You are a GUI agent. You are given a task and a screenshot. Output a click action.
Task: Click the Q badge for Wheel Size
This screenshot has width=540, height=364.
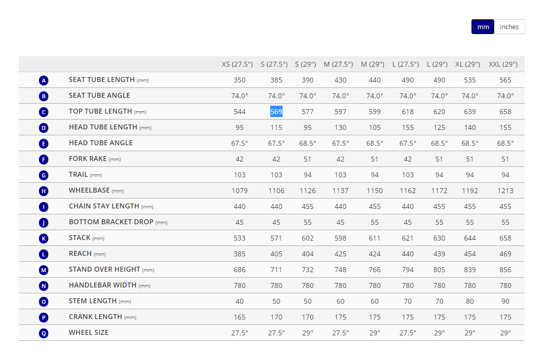[44, 333]
